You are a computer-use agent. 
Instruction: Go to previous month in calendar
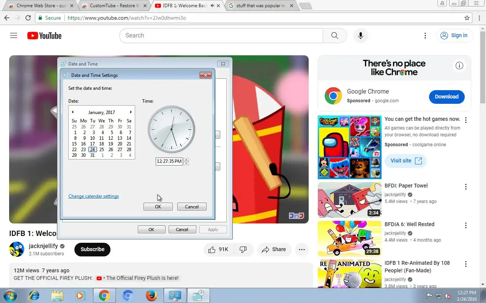(73, 112)
